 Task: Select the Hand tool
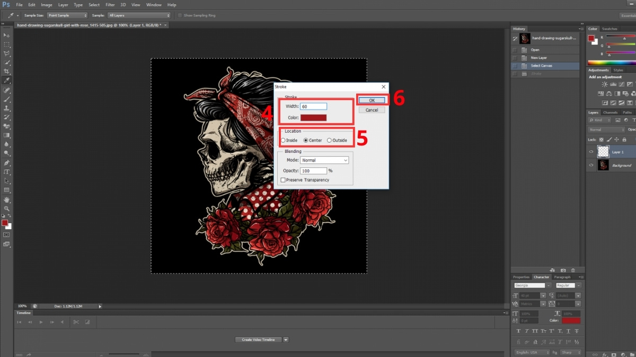[x=7, y=199]
